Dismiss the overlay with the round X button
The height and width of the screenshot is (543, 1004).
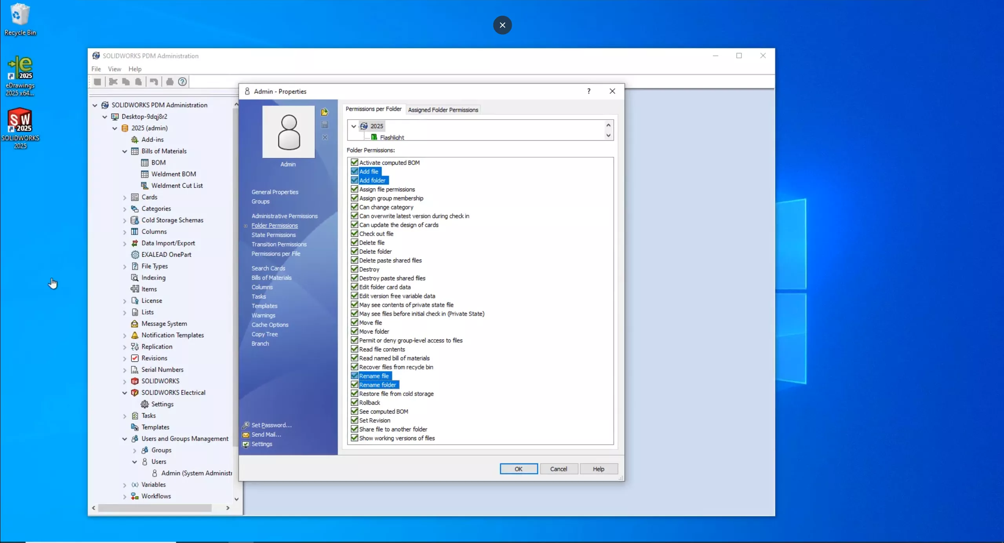pos(502,25)
